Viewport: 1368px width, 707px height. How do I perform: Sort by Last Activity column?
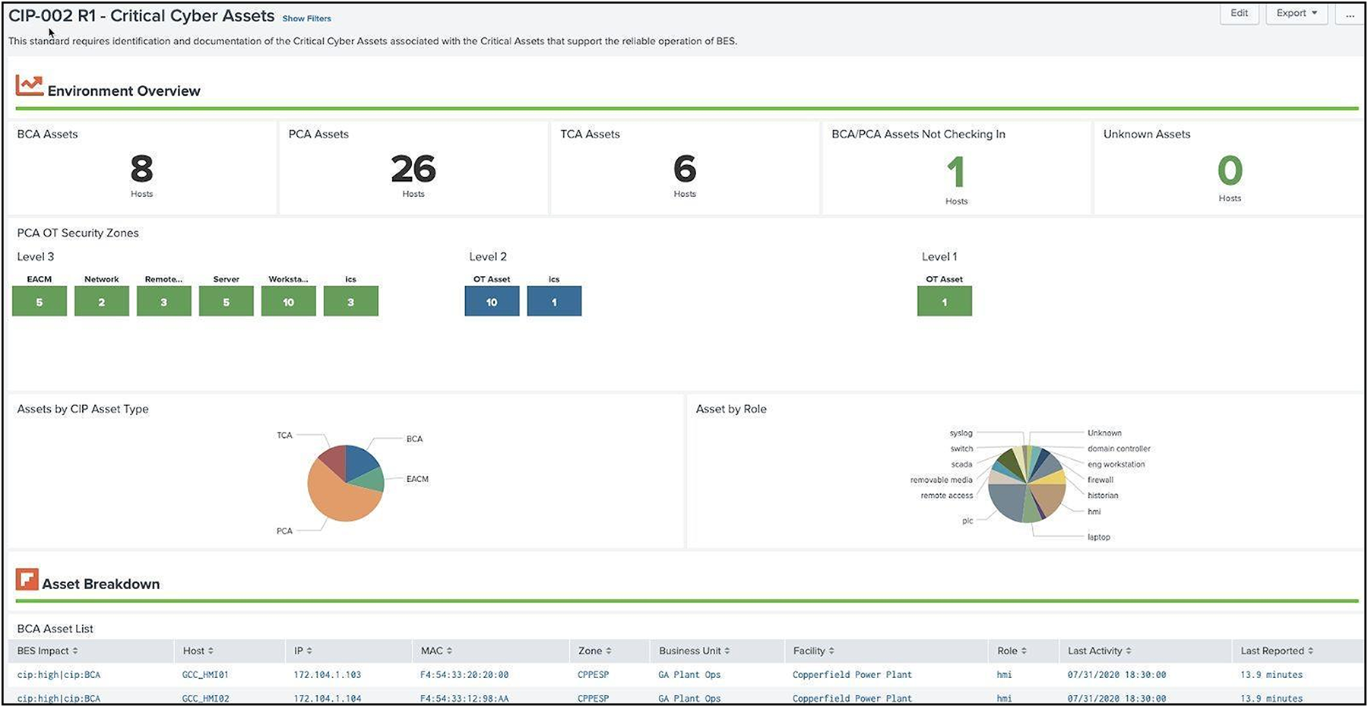click(1099, 651)
